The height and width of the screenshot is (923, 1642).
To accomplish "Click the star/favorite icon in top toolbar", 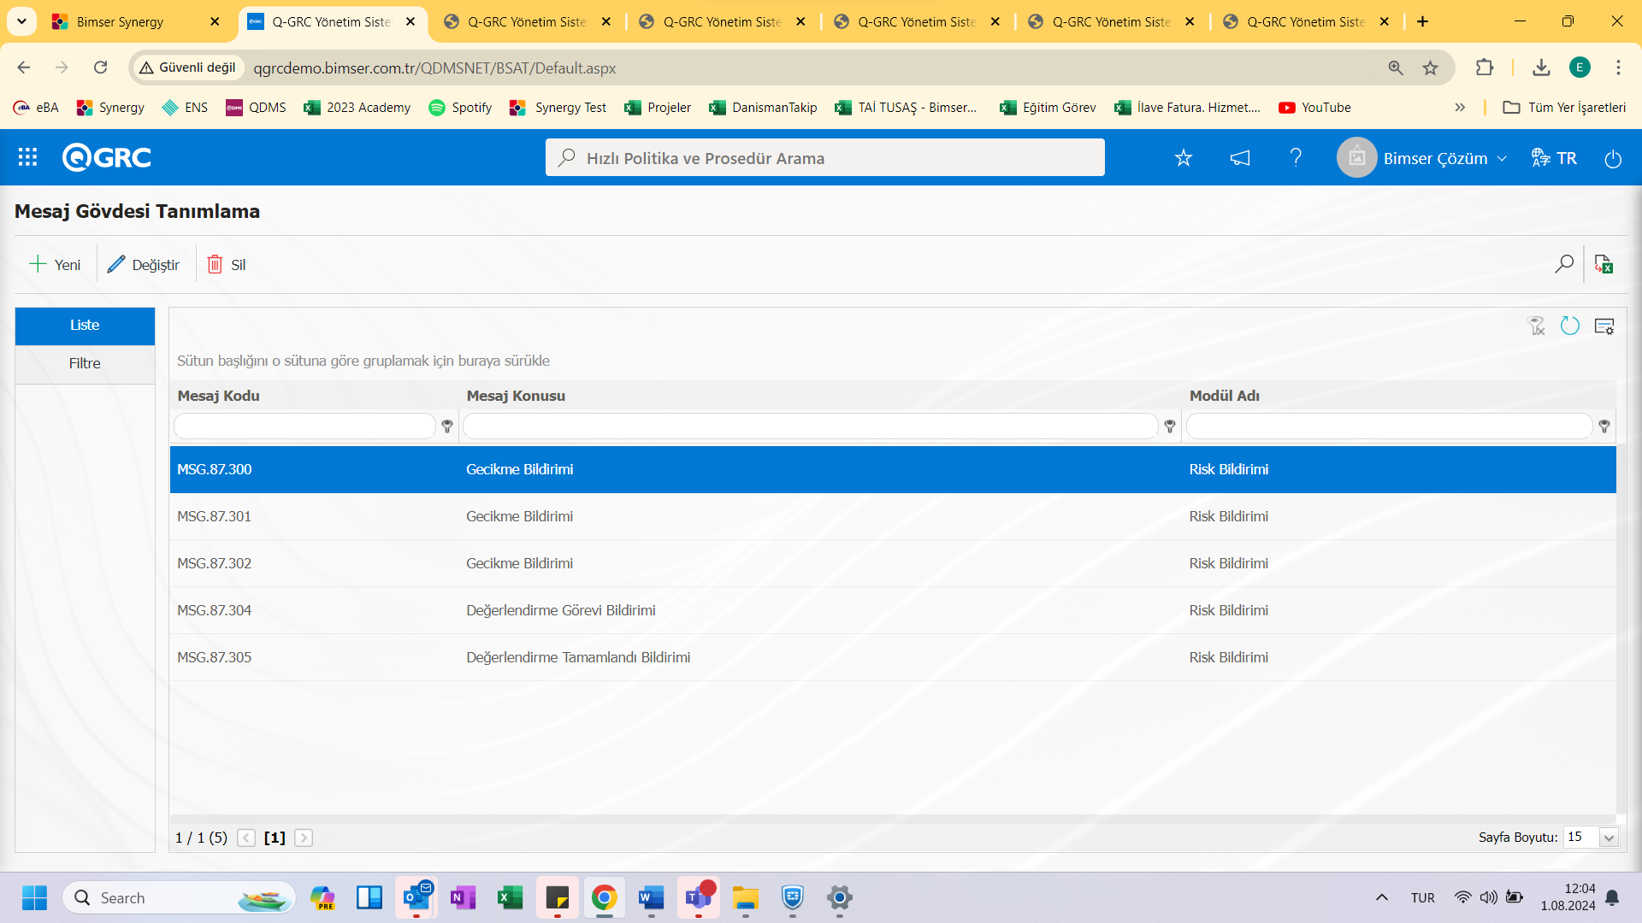I will [1182, 158].
